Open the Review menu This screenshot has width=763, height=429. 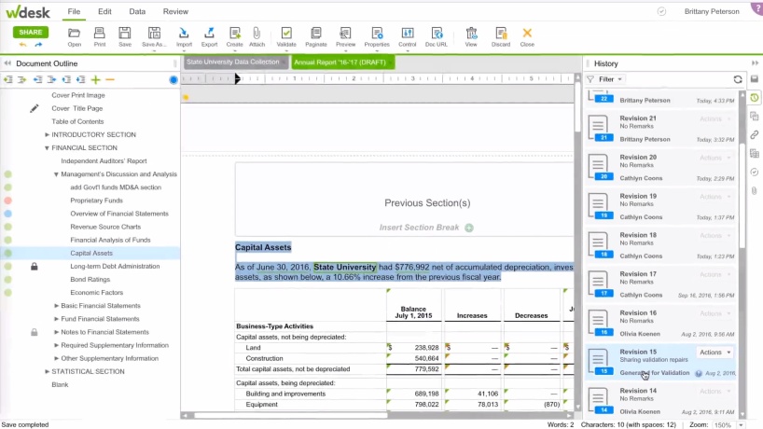click(175, 11)
